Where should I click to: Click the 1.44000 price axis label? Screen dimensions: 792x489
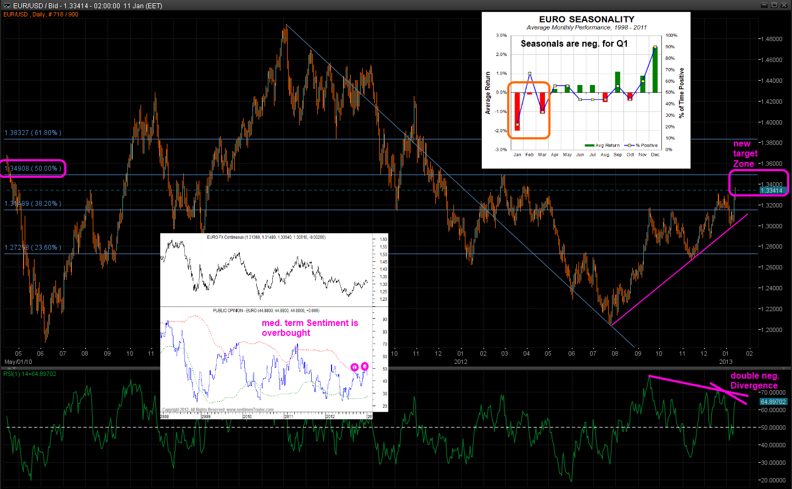click(x=771, y=81)
